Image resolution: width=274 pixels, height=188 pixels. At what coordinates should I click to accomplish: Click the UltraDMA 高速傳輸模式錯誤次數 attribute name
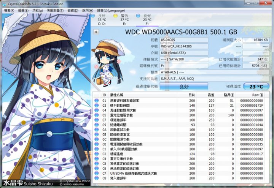pos(134,173)
